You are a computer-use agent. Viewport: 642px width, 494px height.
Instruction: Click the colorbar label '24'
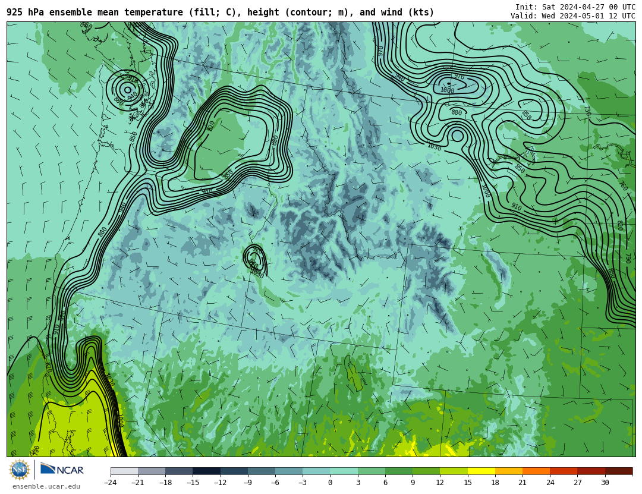click(x=550, y=483)
